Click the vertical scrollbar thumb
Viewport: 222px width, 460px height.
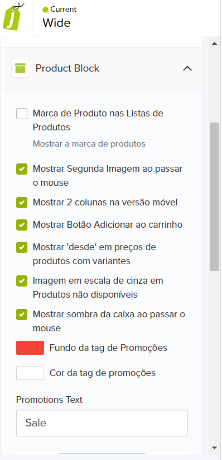click(x=214, y=196)
